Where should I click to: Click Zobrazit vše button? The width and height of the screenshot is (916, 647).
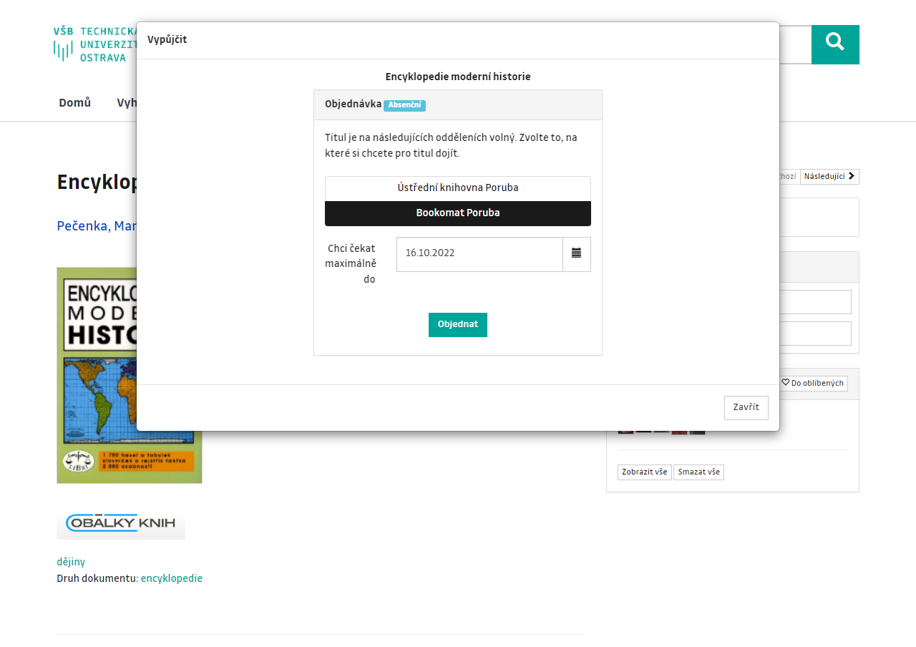(x=644, y=472)
